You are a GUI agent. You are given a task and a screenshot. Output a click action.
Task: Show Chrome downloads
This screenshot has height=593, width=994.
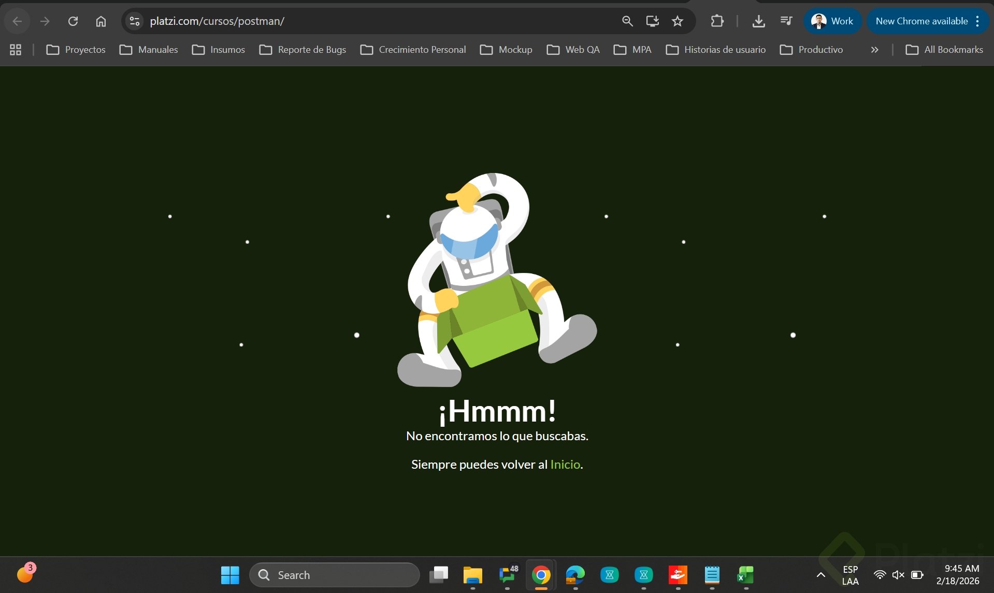tap(758, 21)
